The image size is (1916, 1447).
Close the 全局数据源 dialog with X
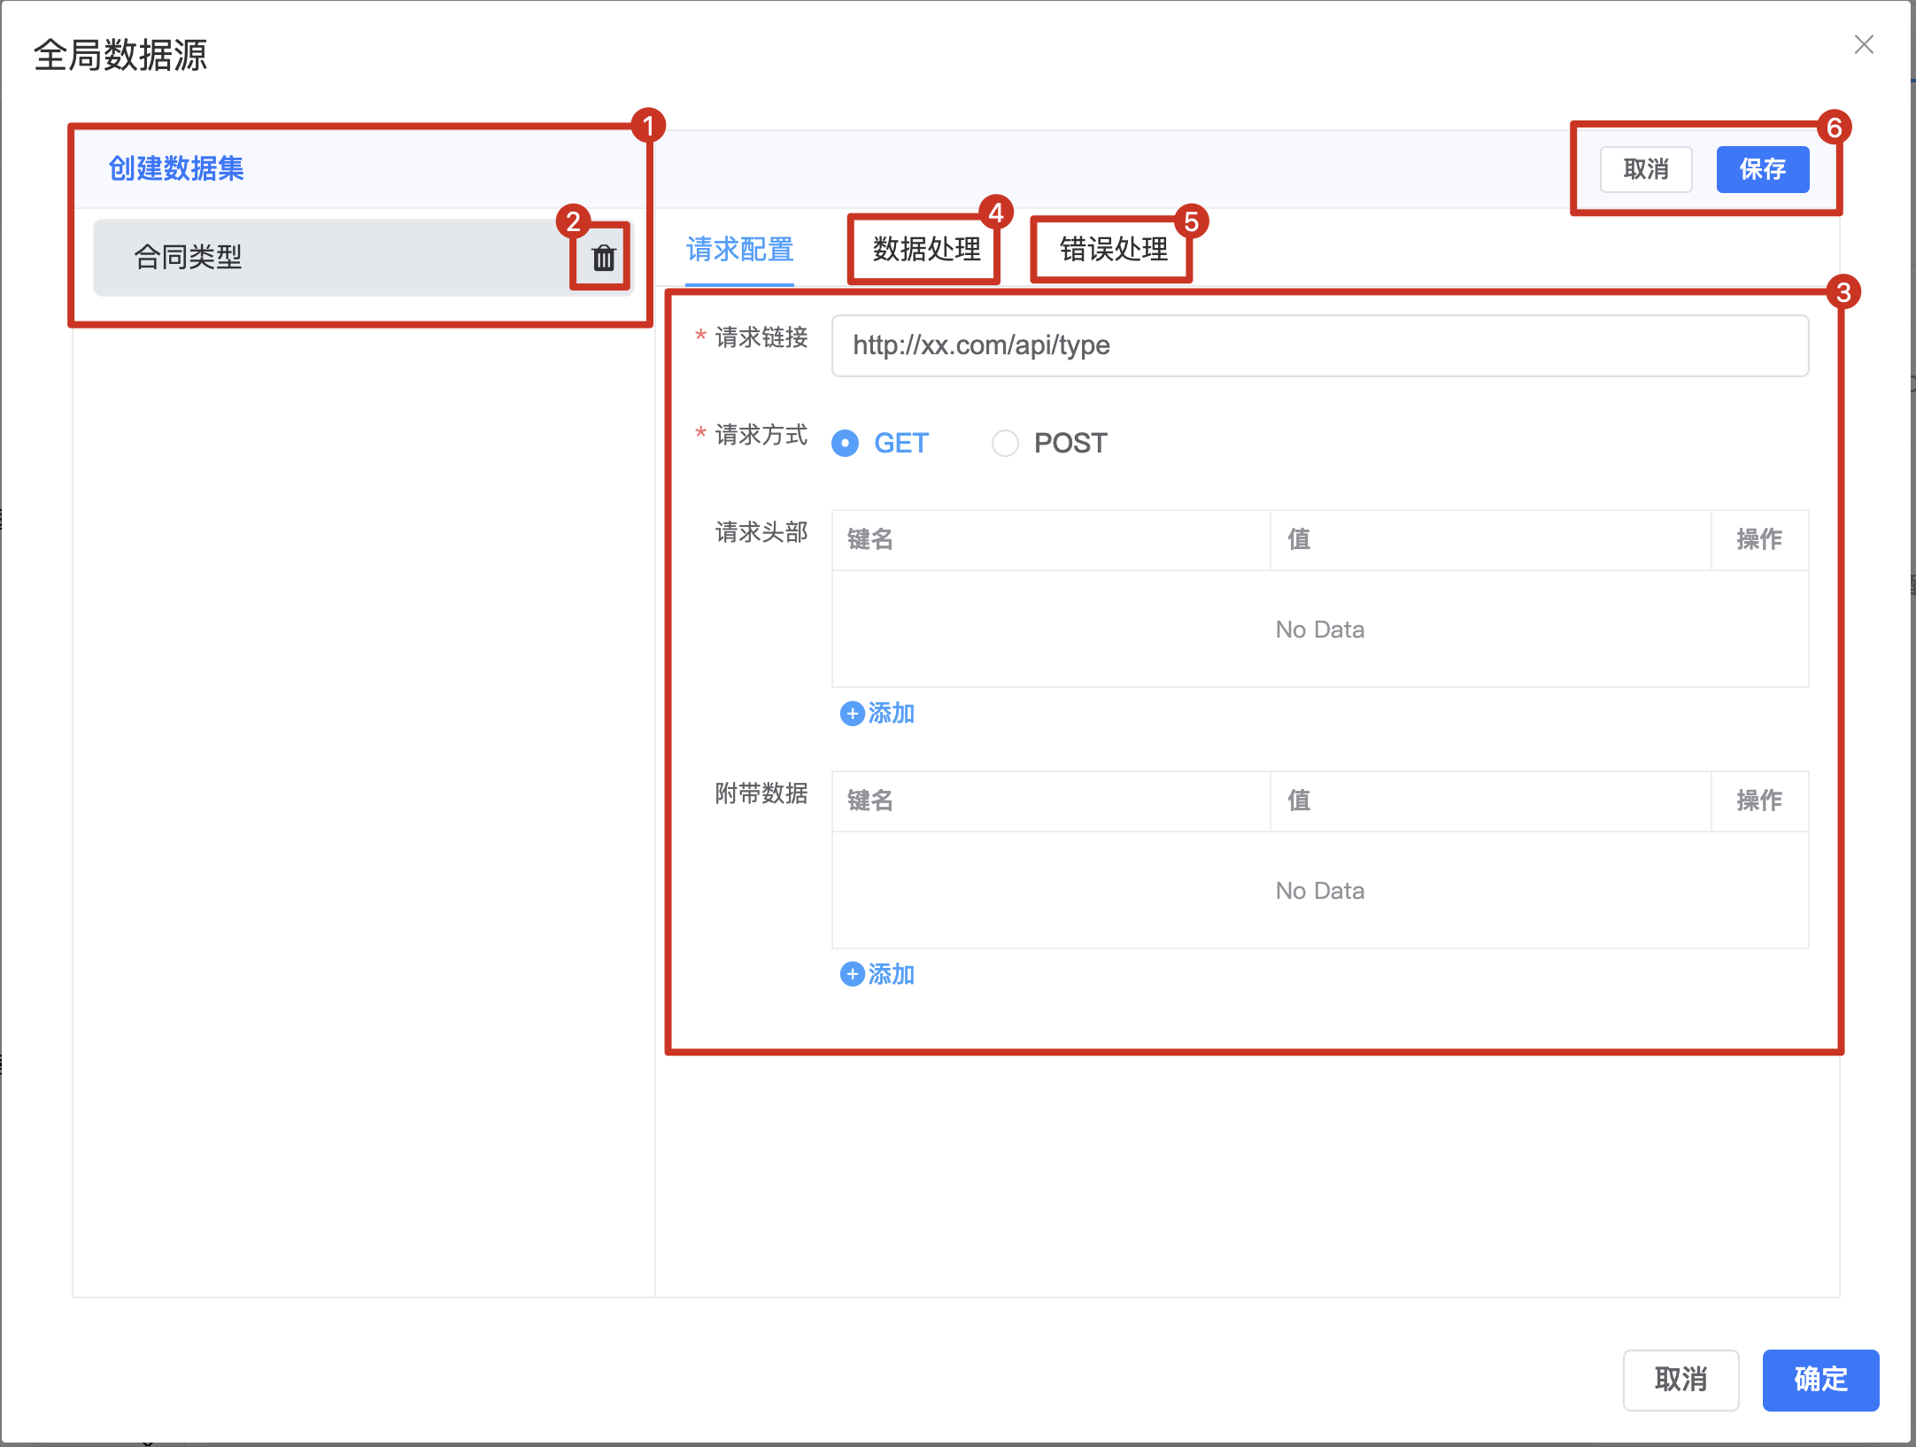(1864, 44)
